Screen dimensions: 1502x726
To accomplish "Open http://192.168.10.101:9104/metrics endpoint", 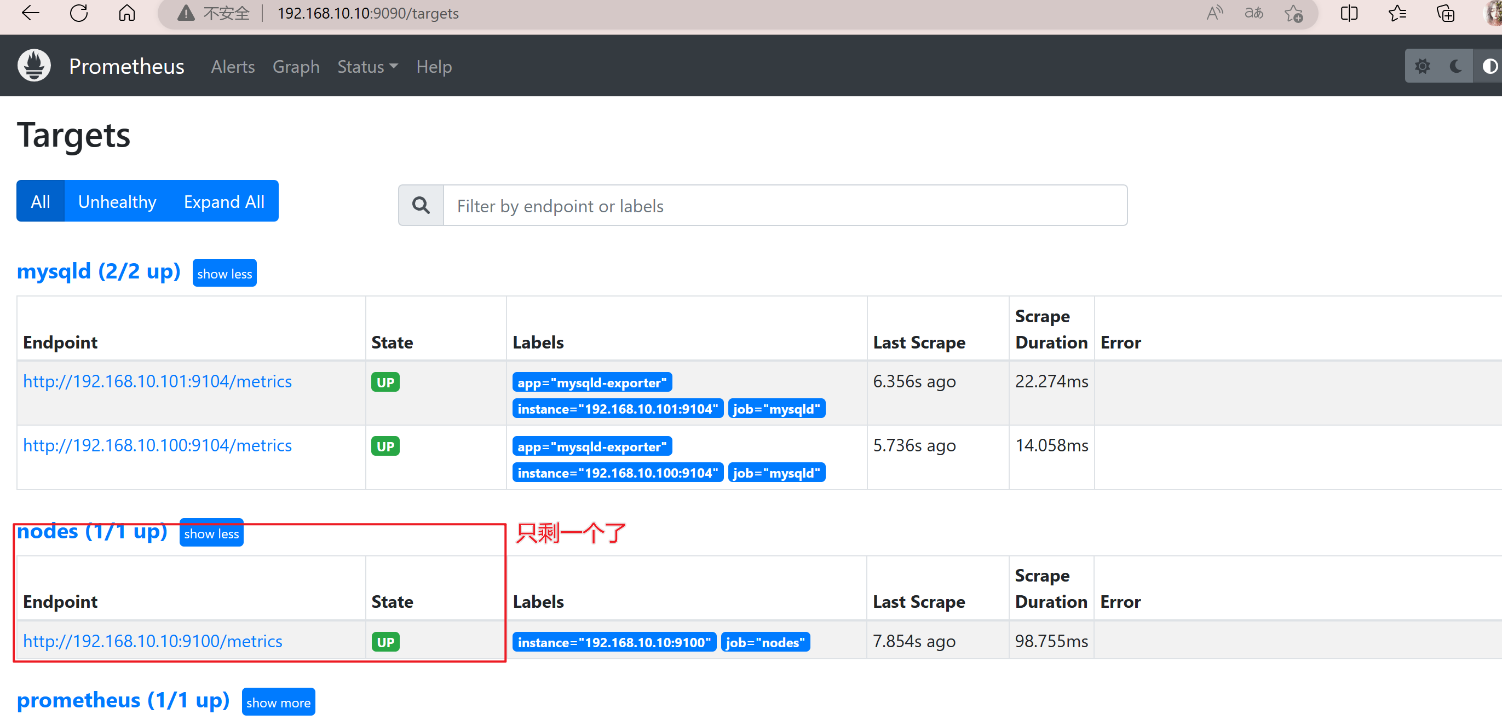I will coord(158,381).
